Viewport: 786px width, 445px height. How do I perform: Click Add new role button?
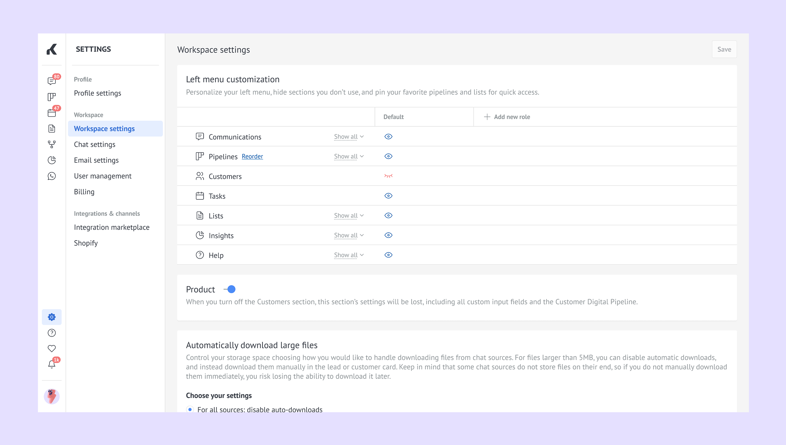coord(507,117)
